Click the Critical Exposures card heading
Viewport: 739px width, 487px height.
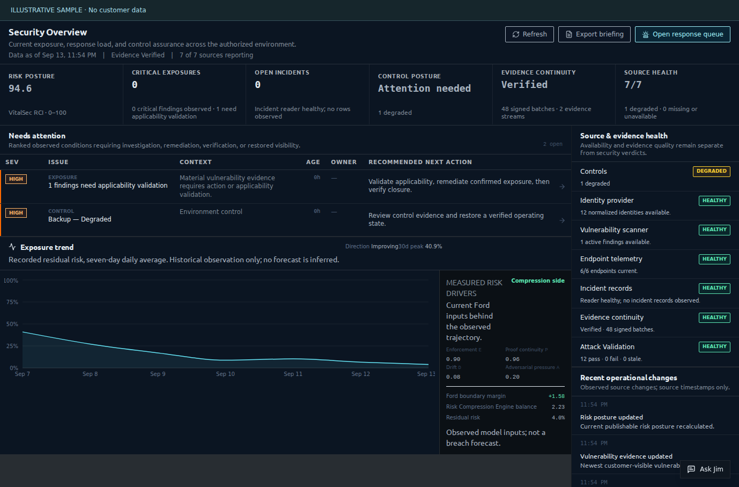click(166, 72)
